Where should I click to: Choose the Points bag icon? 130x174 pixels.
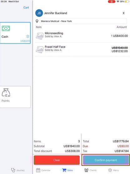[6, 92]
